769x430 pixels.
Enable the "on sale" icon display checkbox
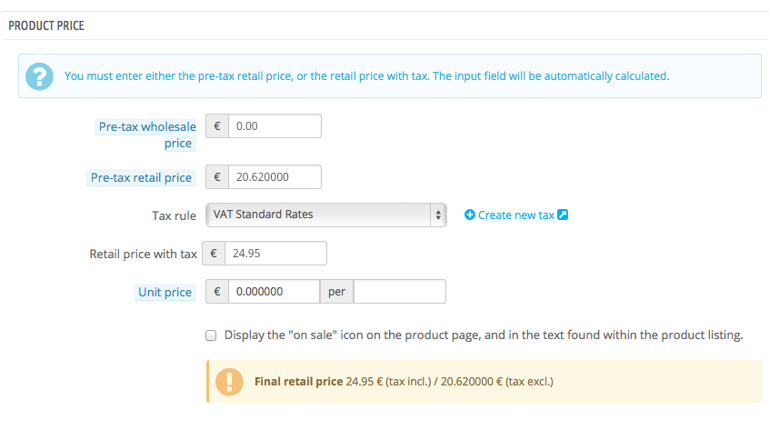pyautogui.click(x=211, y=335)
